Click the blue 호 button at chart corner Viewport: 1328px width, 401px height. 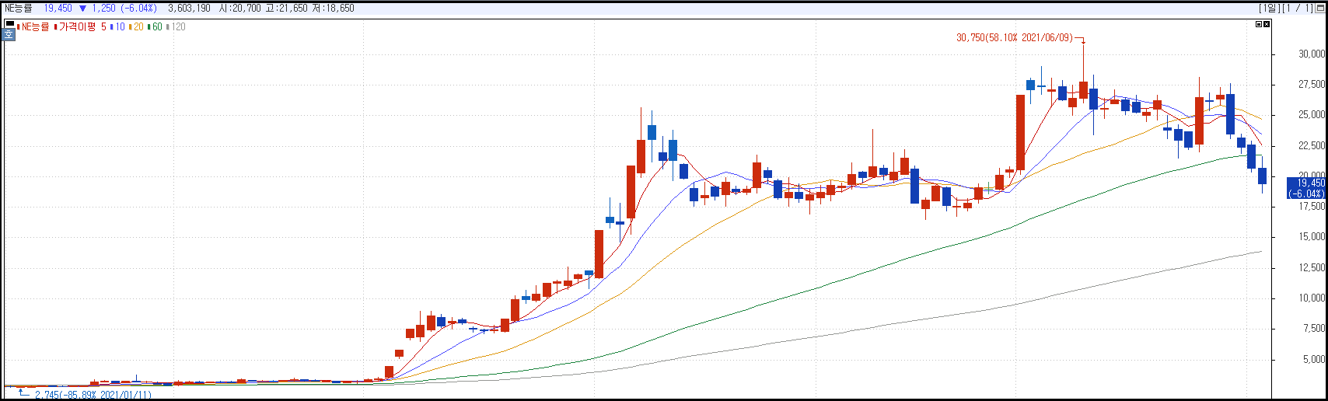pos(9,34)
